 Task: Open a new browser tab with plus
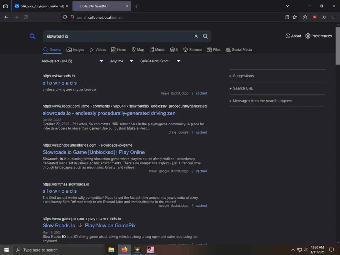137,6
